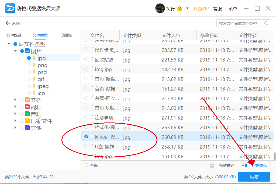Click the 217.40 KB size cell
Screen dimensions: 276x184
point(172,99)
